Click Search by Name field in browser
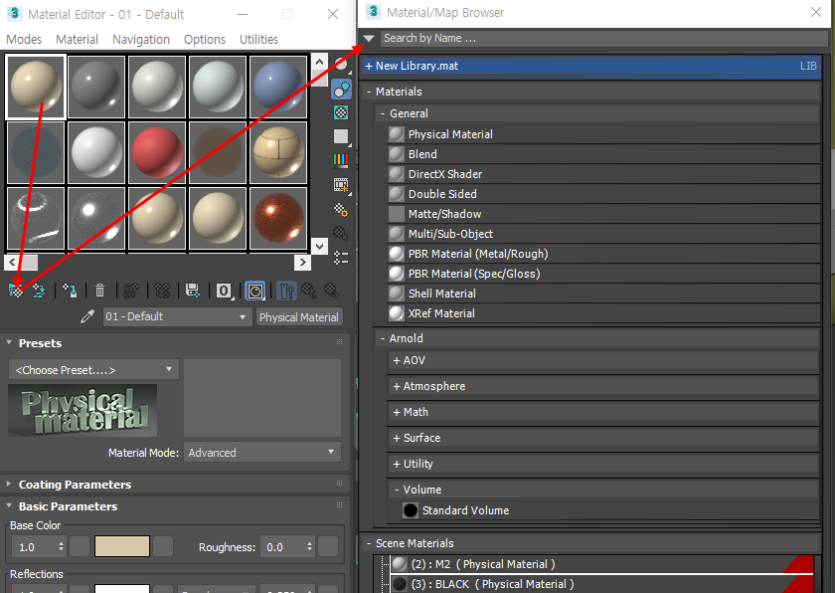The width and height of the screenshot is (835, 593). click(x=603, y=39)
